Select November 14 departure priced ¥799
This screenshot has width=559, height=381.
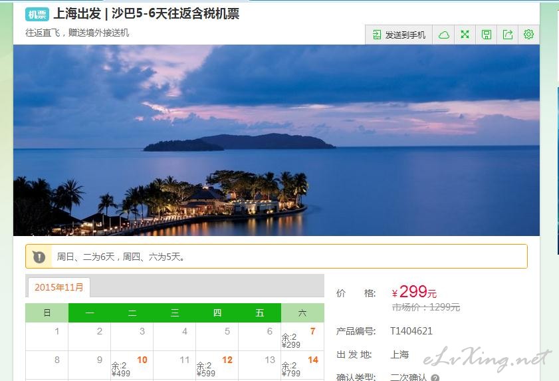pyautogui.click(x=302, y=365)
